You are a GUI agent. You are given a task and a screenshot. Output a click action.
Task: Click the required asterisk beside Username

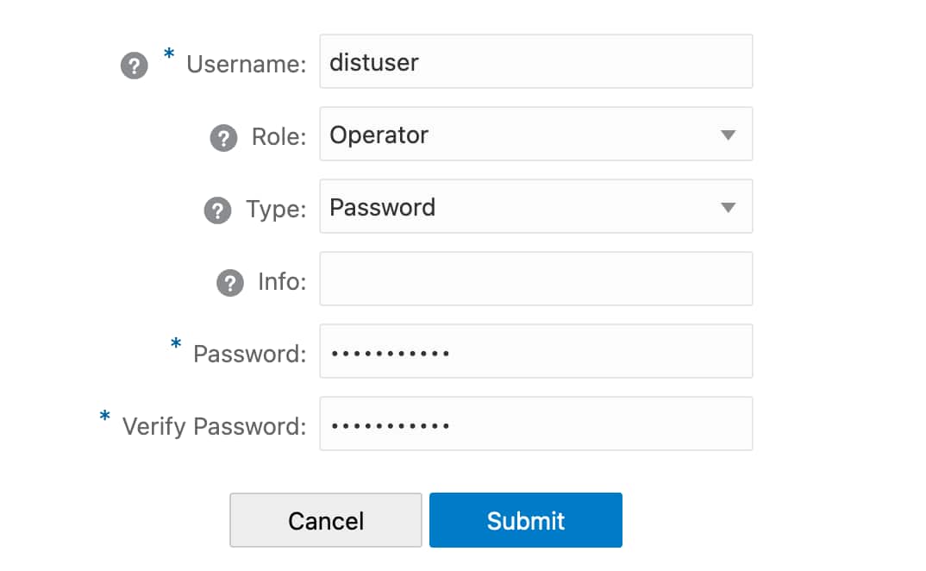click(169, 57)
